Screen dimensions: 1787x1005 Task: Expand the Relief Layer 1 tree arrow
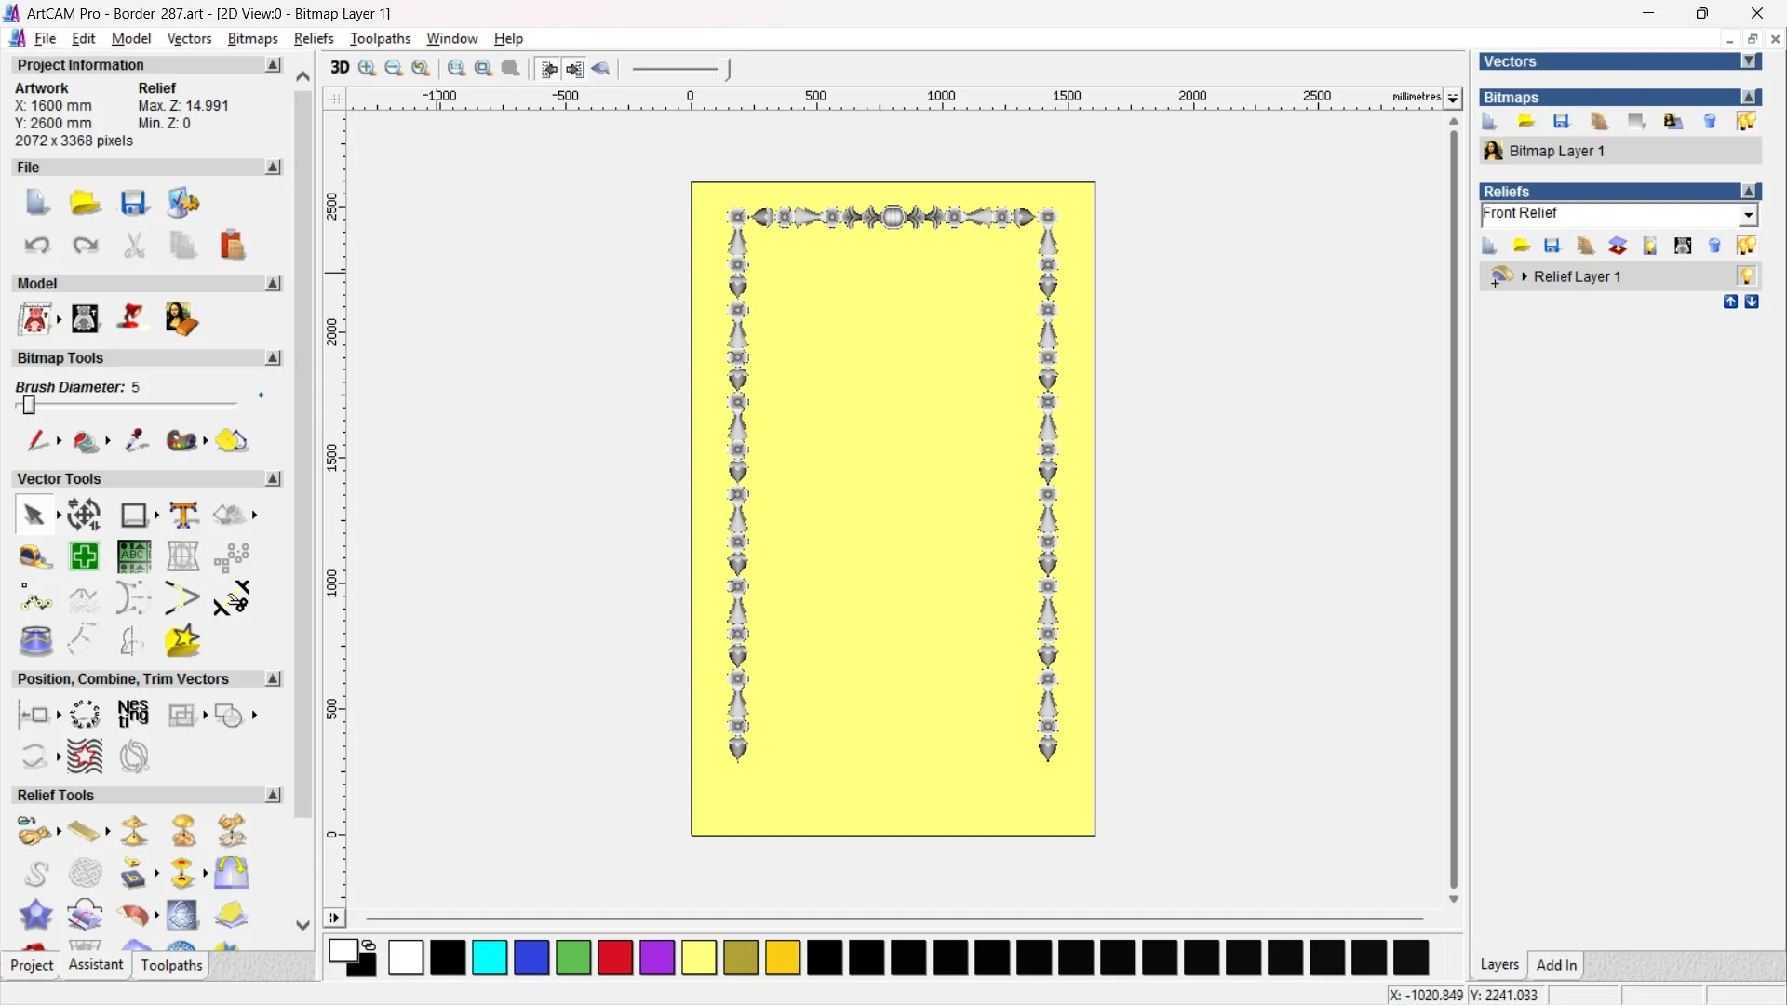pyautogui.click(x=1524, y=275)
